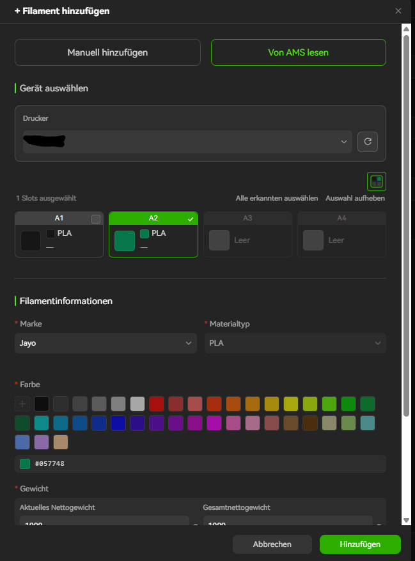Click the AMS slot grid view icon
The width and height of the screenshot is (415, 561).
(377, 181)
